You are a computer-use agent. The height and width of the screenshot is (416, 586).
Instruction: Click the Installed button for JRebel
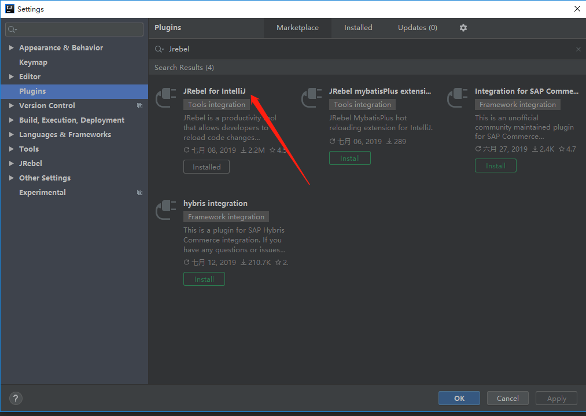[x=207, y=167]
